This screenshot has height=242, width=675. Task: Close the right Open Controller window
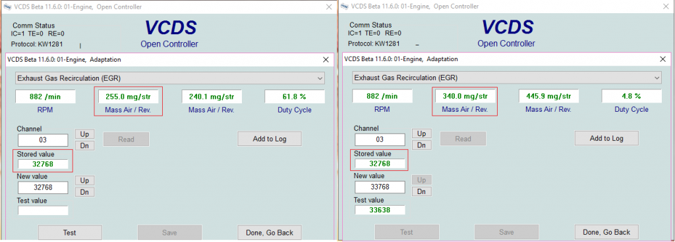(x=666, y=7)
